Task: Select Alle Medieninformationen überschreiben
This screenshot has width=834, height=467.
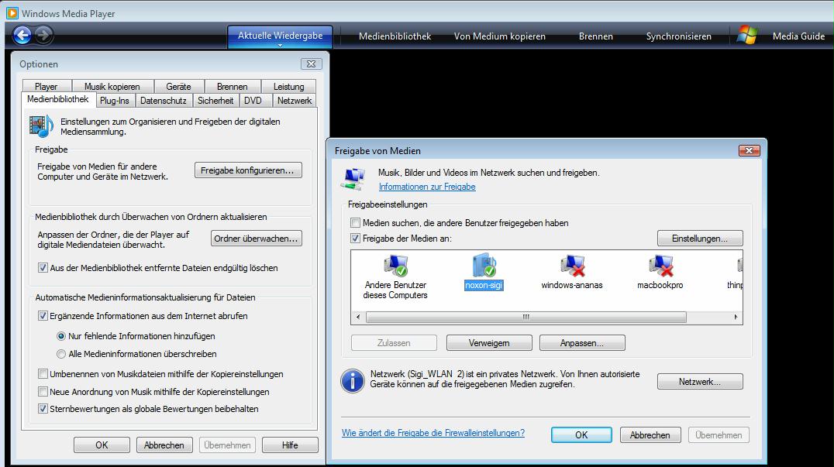Action: click(61, 354)
